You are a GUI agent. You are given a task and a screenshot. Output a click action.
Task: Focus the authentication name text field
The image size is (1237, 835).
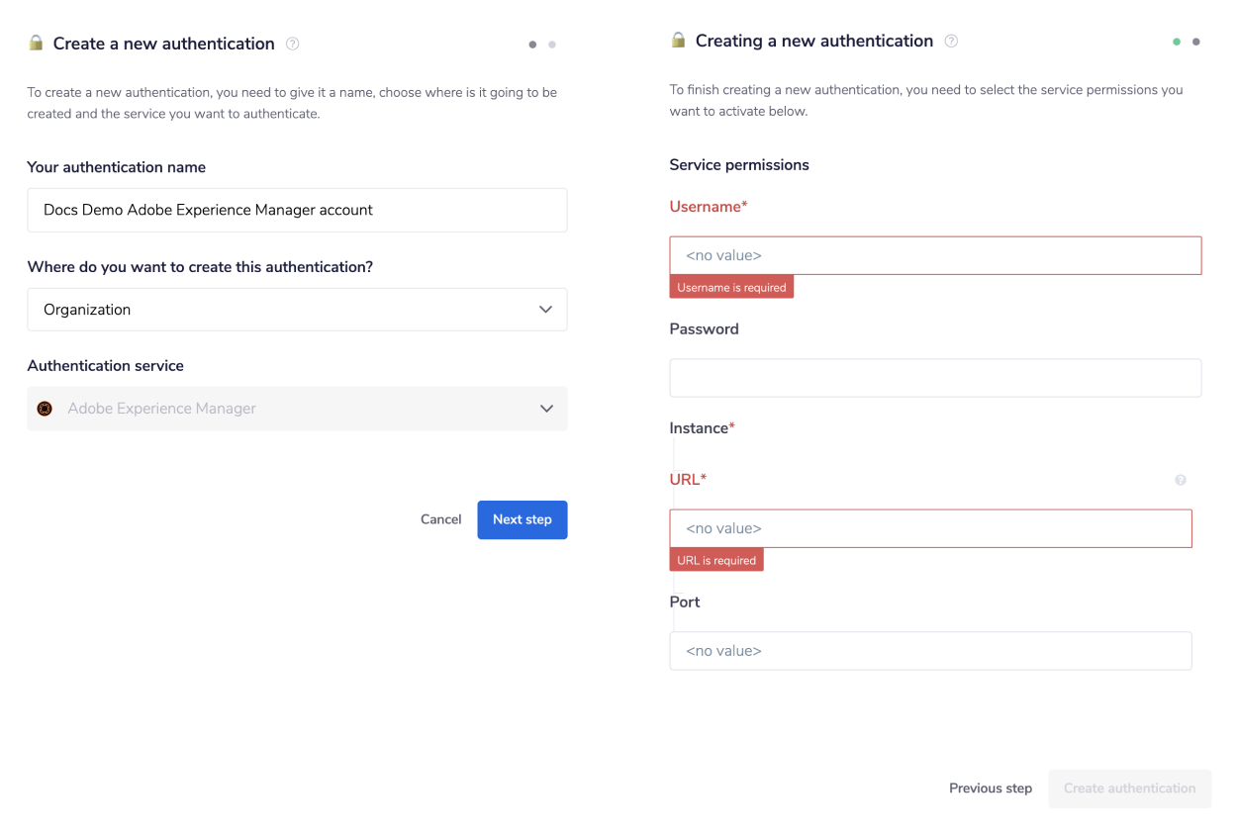pos(297,210)
